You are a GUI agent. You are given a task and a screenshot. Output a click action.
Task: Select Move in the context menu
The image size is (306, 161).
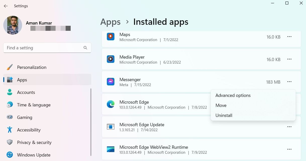[253, 105]
